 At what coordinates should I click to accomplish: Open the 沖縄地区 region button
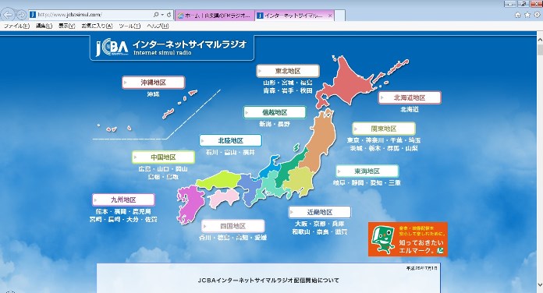[x=154, y=83]
